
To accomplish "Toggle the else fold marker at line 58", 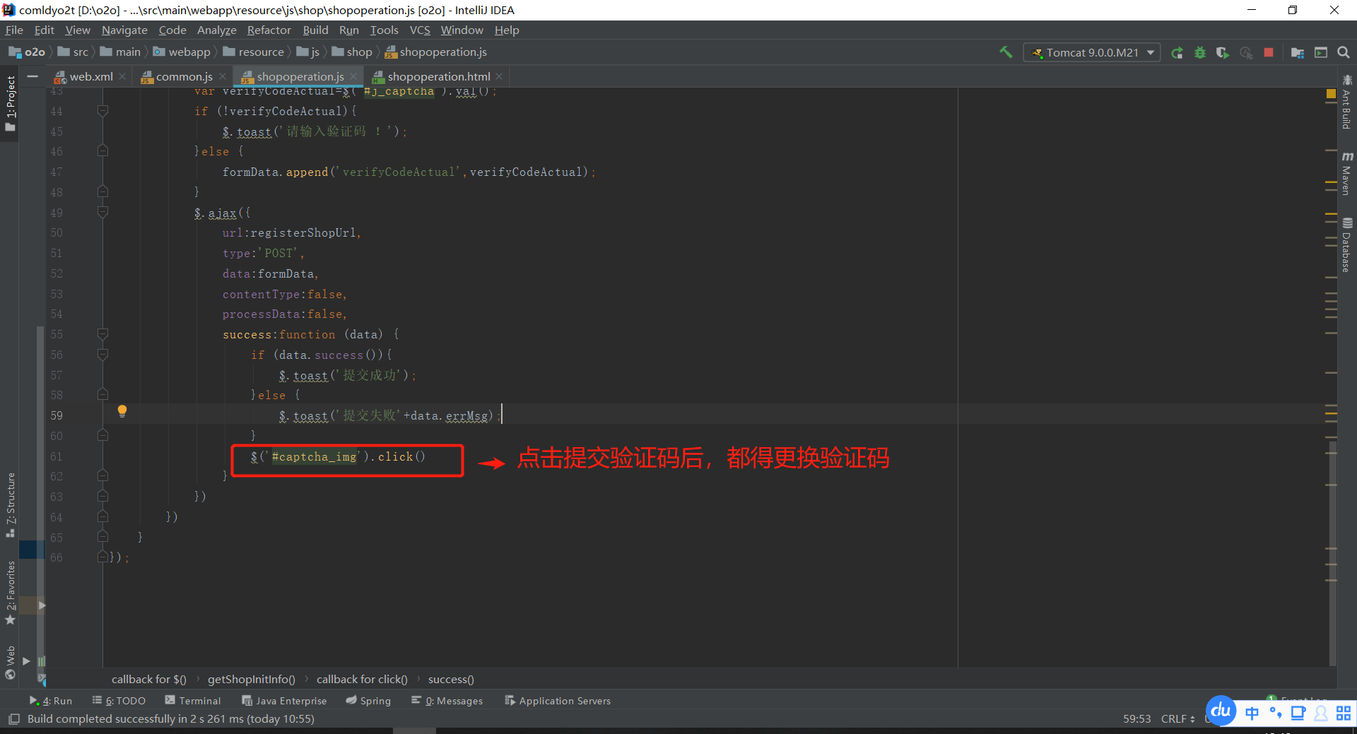I will (x=102, y=394).
